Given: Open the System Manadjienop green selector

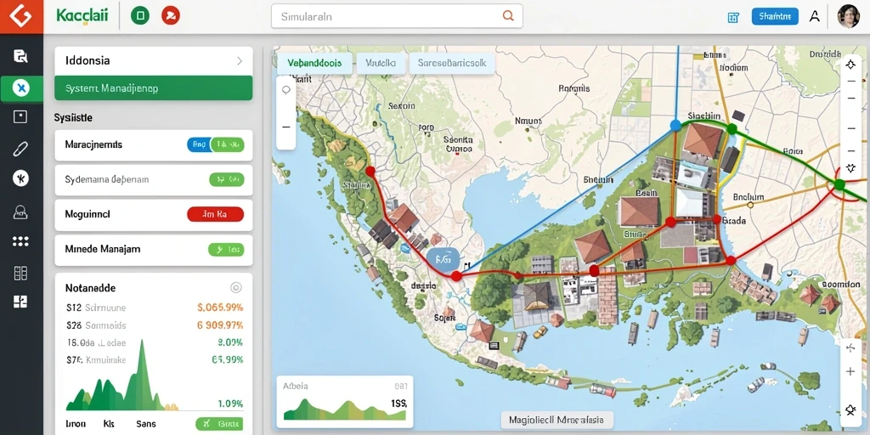Looking at the screenshot, I should click(154, 88).
